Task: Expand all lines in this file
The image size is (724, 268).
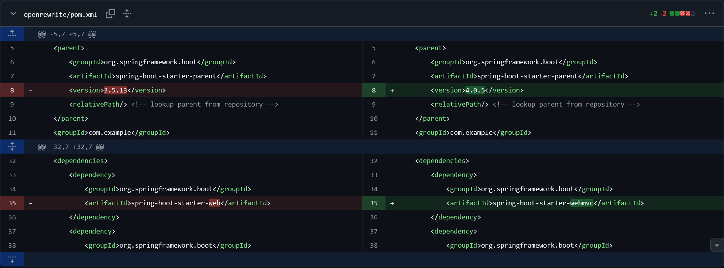Action: (127, 14)
